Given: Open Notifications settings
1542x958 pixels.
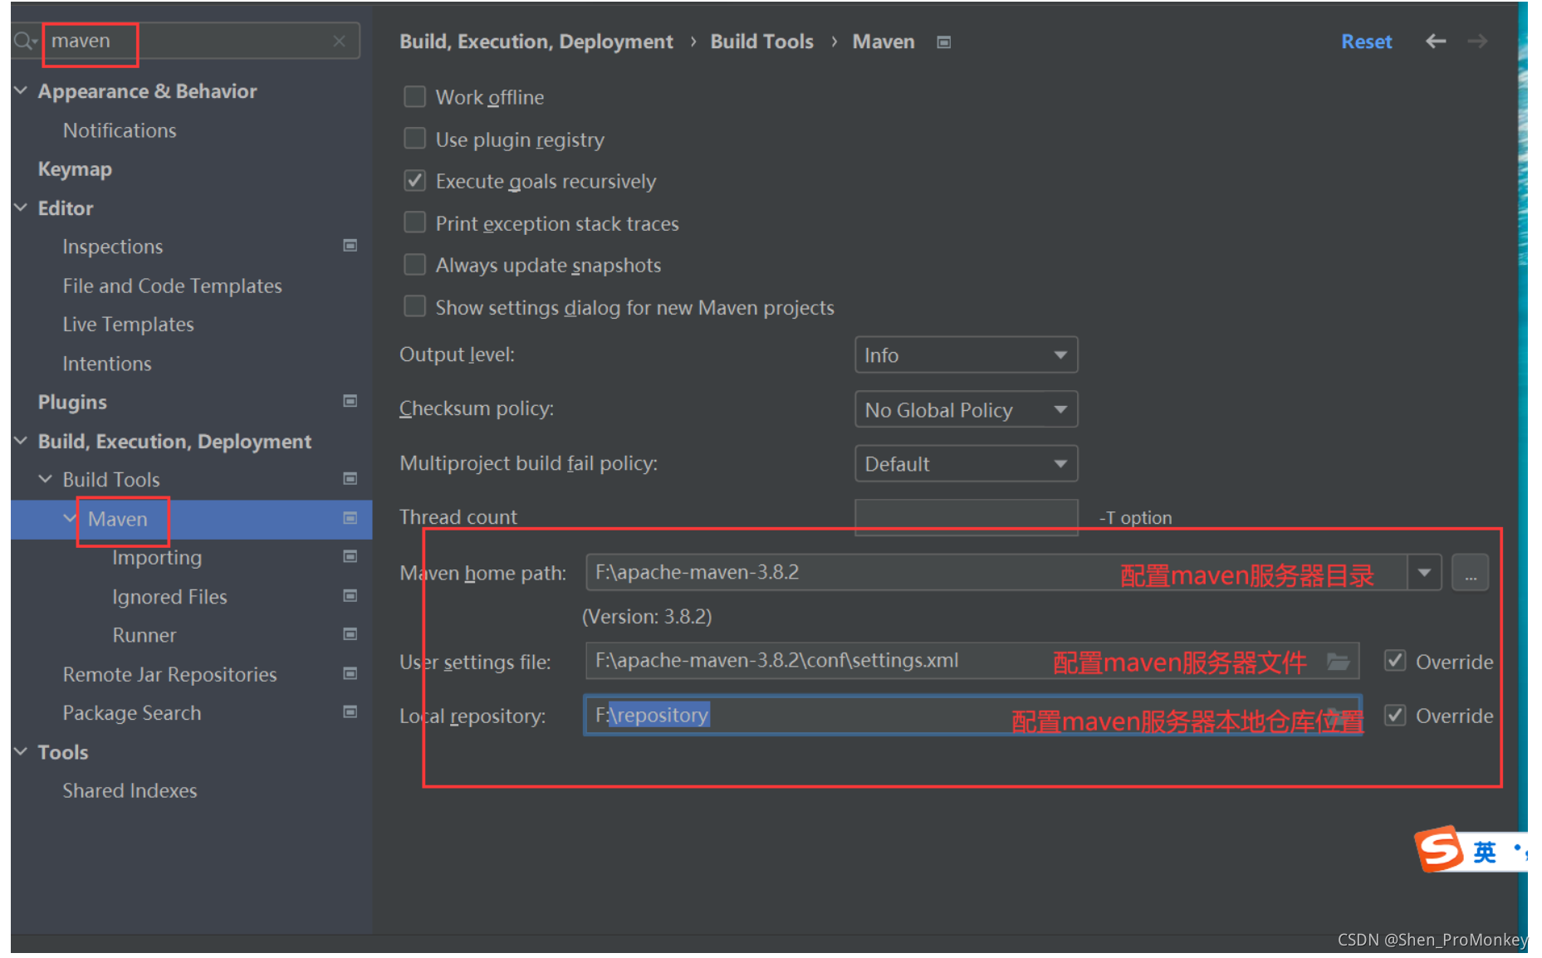Looking at the screenshot, I should (120, 130).
